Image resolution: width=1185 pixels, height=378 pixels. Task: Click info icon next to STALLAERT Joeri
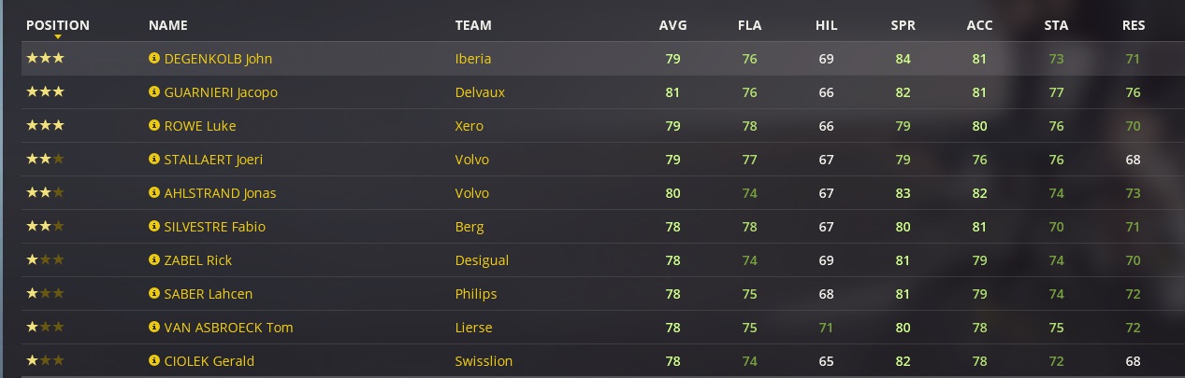click(154, 160)
